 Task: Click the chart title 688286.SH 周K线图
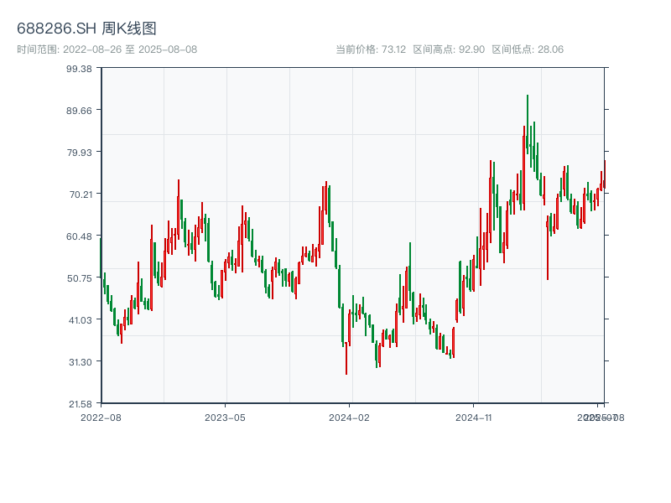click(86, 29)
